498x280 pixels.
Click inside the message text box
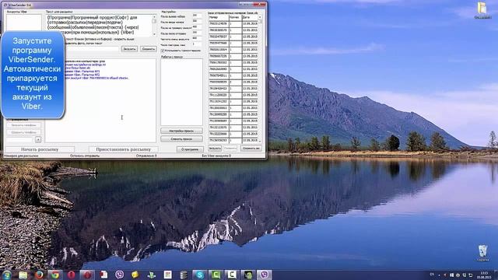click(99, 25)
